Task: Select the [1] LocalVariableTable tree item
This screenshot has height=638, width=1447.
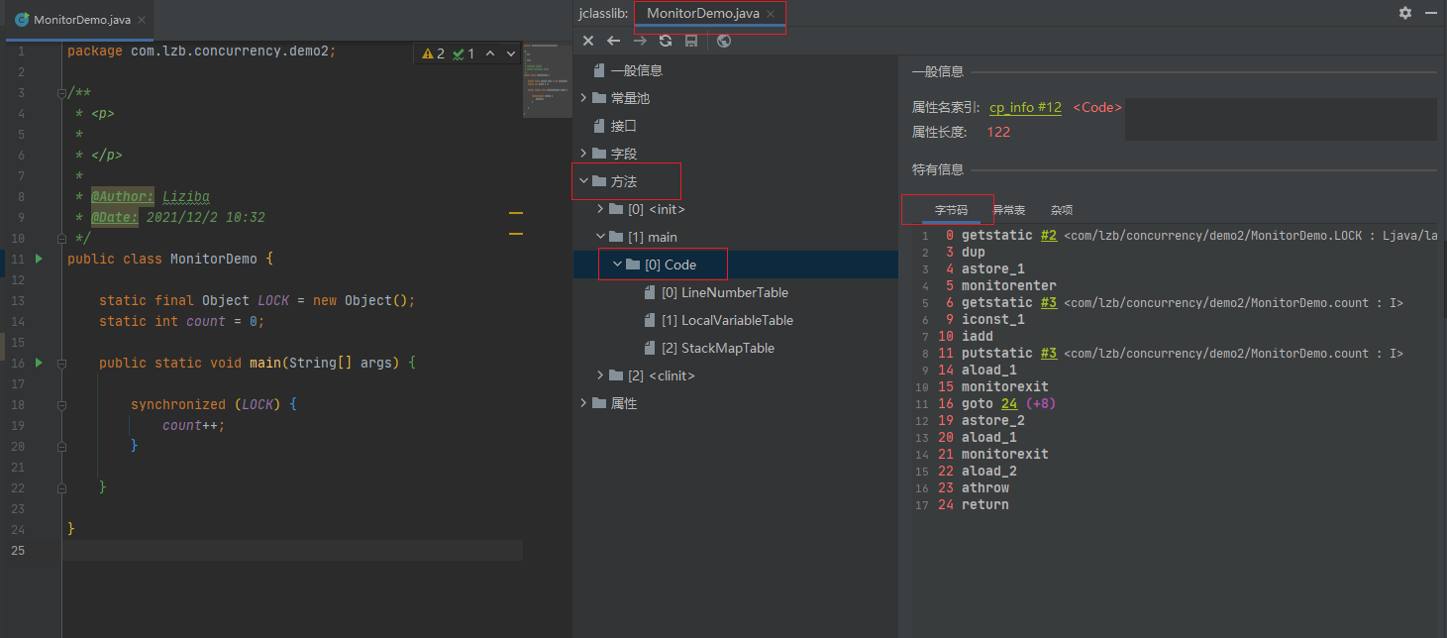Action: (727, 320)
